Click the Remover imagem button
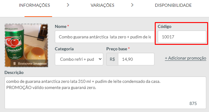Image resolution: width=209 pixels, height=112 pixels. click(30, 64)
